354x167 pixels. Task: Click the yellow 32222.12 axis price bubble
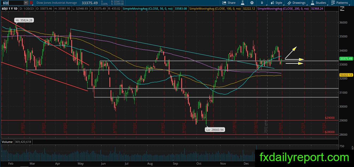click(x=346, y=75)
